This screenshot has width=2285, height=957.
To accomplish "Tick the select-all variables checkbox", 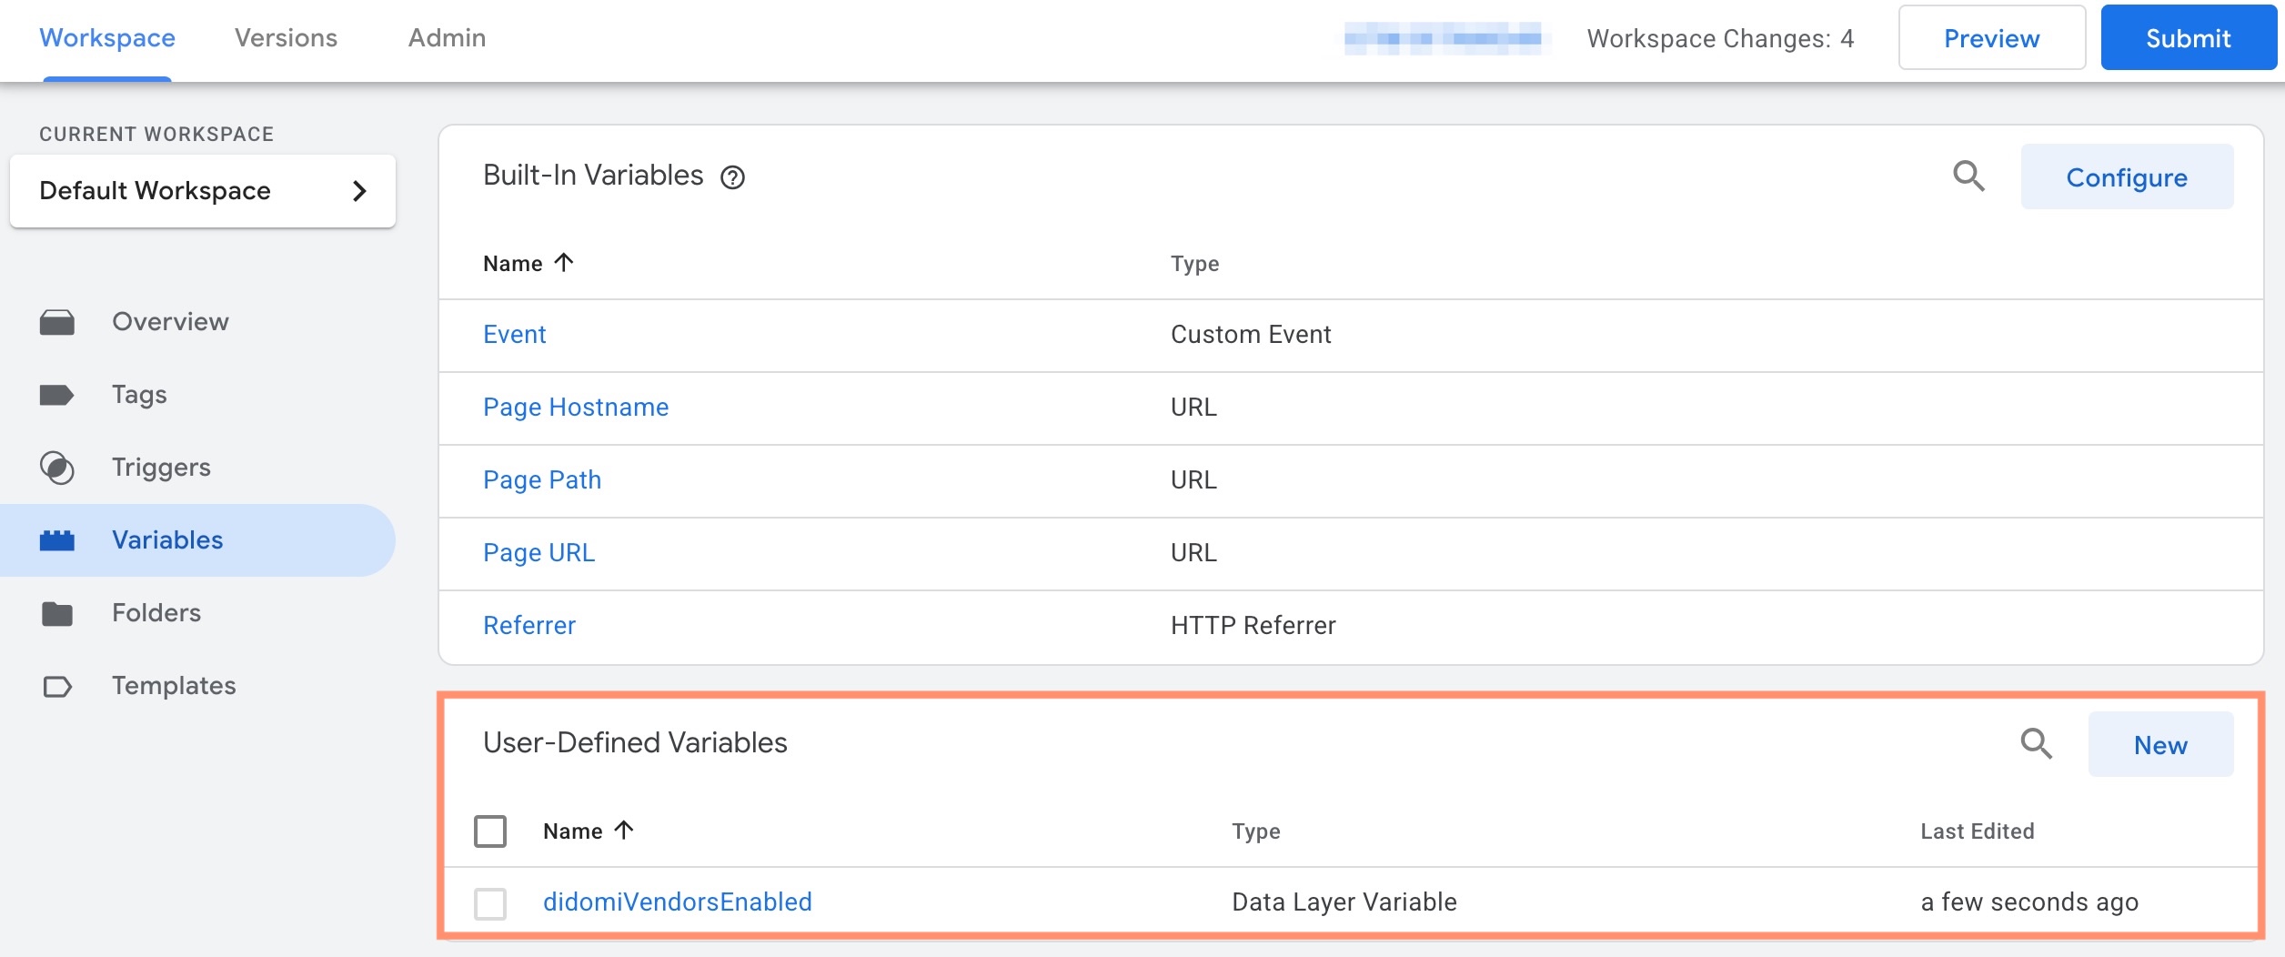I will click(x=490, y=831).
